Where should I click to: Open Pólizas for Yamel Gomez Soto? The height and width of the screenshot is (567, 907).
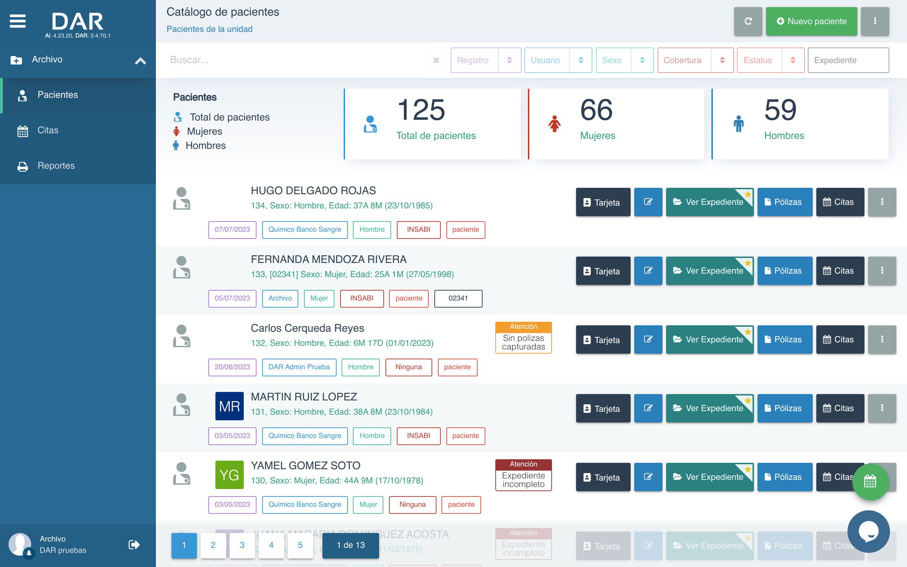[784, 477]
